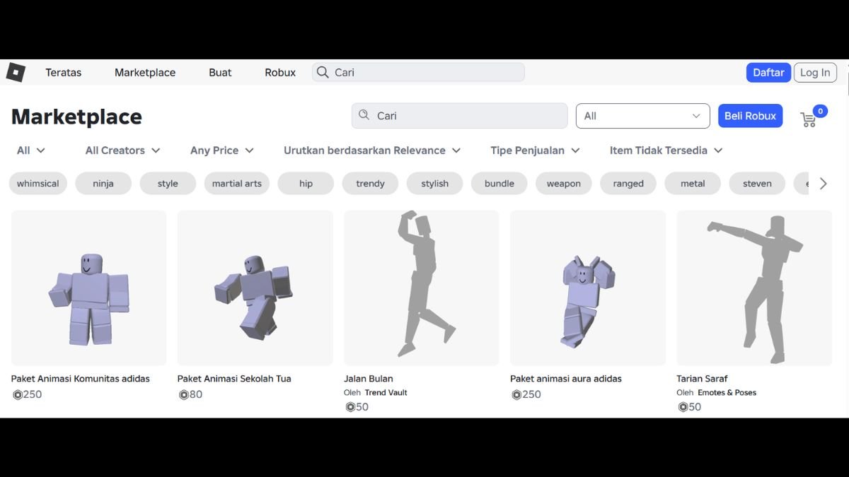The width and height of the screenshot is (849, 477).
Task: Open Paket animasi aura adidas thumbnail
Action: 588,288
